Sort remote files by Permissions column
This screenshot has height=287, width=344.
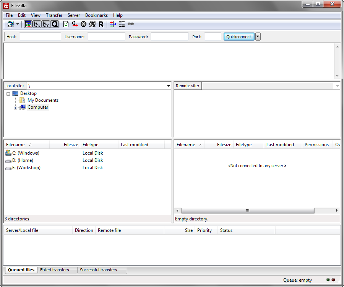click(x=317, y=145)
